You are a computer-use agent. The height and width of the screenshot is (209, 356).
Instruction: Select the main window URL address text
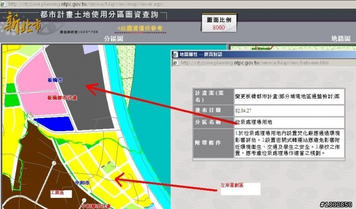click(86, 4)
